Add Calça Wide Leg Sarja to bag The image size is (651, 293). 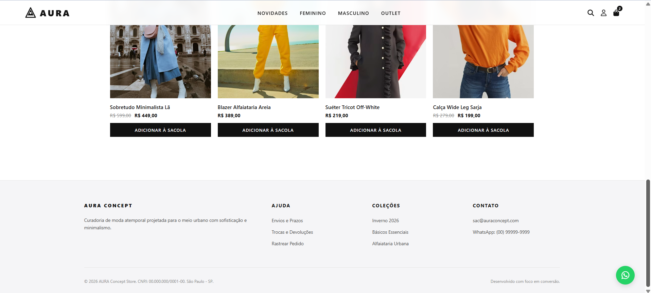(483, 130)
